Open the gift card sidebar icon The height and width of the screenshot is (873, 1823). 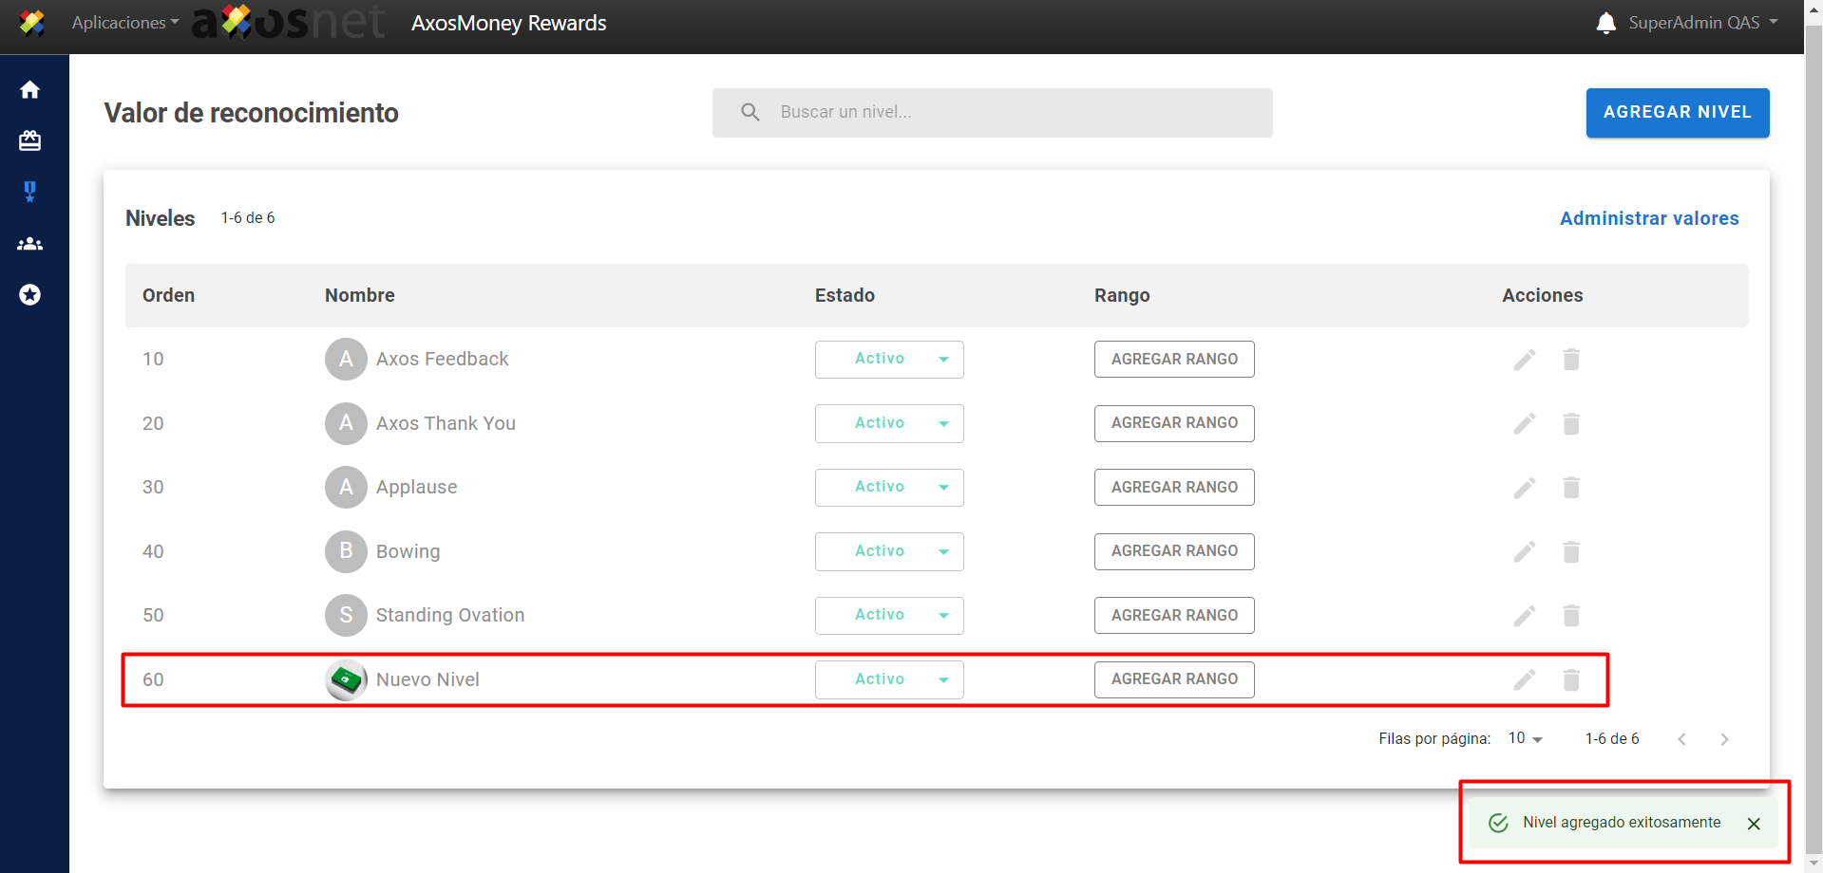(30, 140)
